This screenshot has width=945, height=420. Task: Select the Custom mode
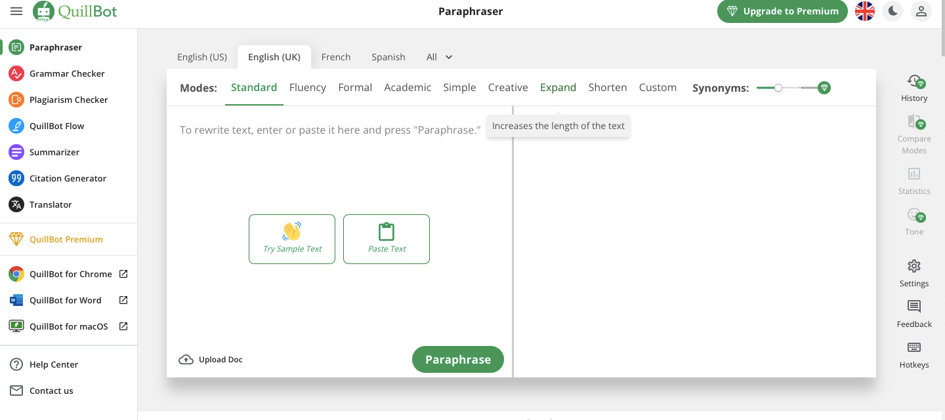pyautogui.click(x=658, y=87)
